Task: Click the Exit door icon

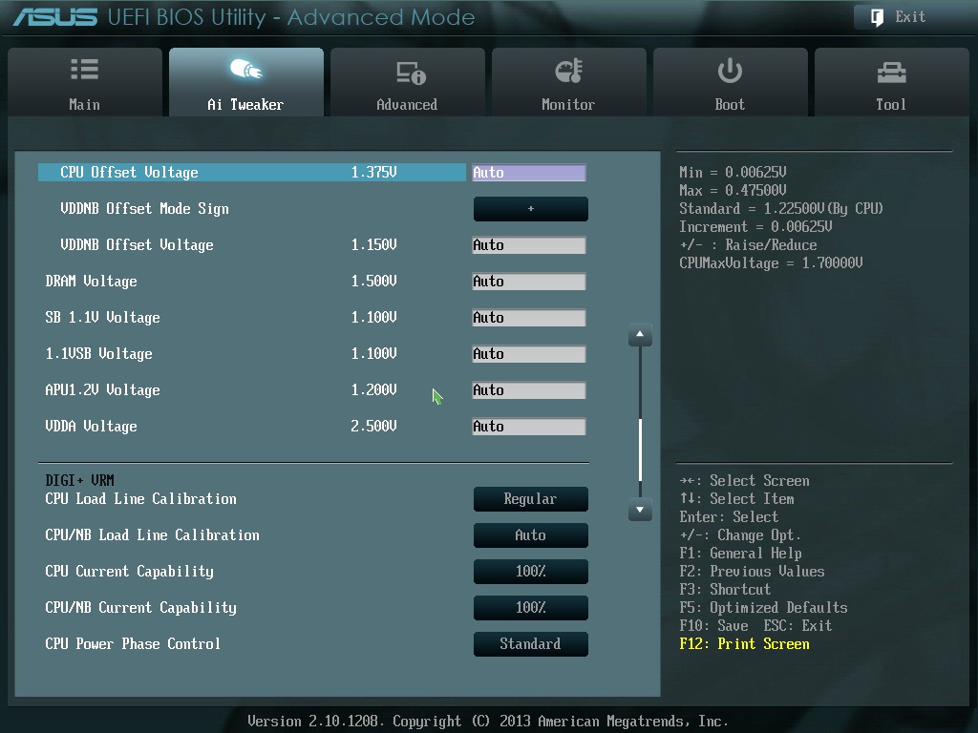Action: [877, 17]
